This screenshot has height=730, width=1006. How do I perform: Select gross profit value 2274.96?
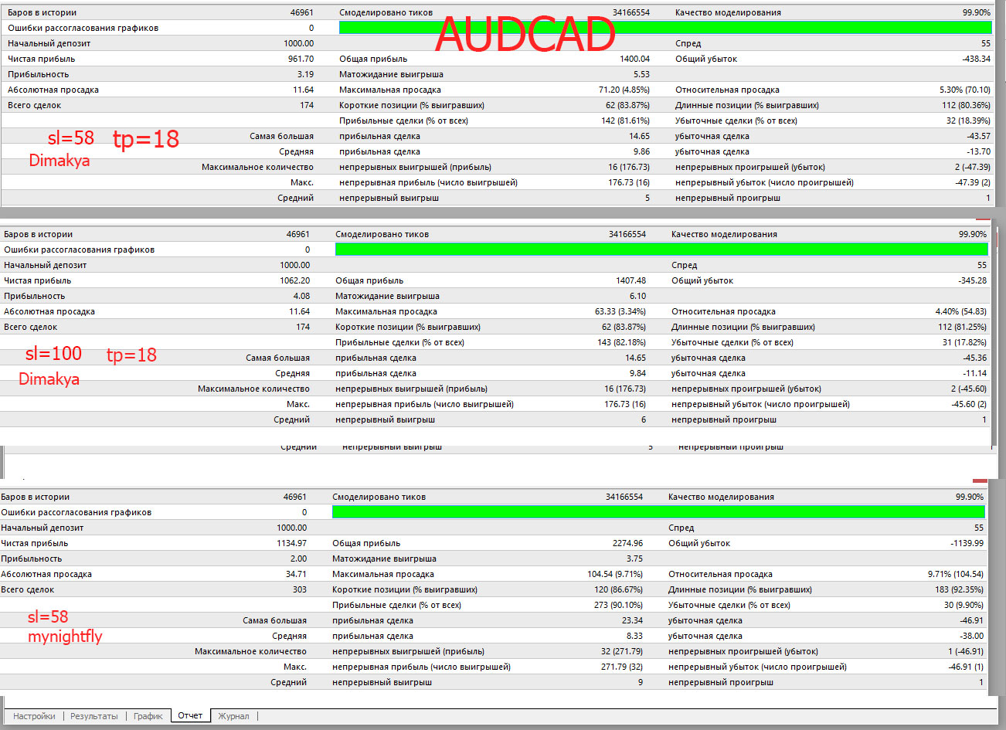pyautogui.click(x=627, y=543)
